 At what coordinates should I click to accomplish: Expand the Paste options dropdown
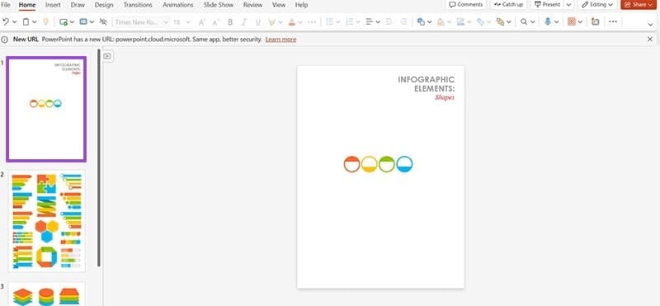35,22
